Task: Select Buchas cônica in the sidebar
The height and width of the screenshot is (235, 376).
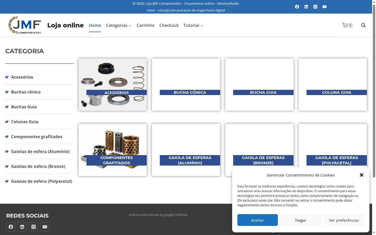Action: point(26,92)
